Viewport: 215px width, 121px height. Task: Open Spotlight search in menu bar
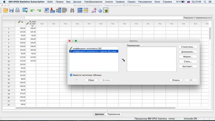(x=205, y=2)
